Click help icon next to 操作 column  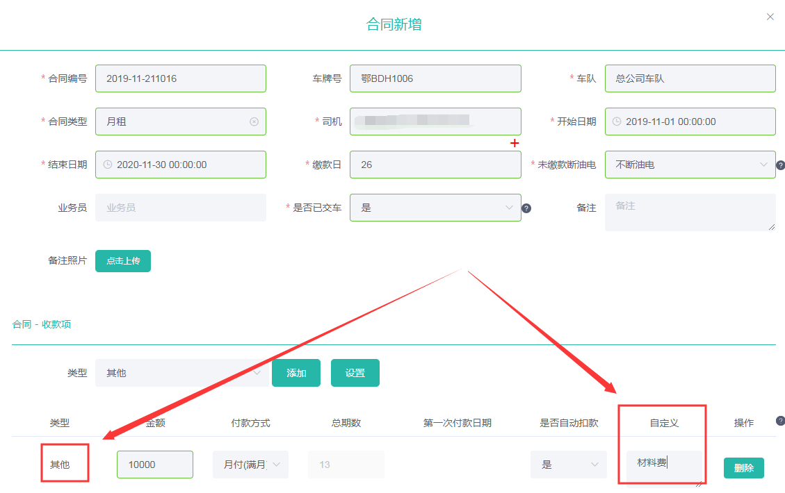point(780,421)
